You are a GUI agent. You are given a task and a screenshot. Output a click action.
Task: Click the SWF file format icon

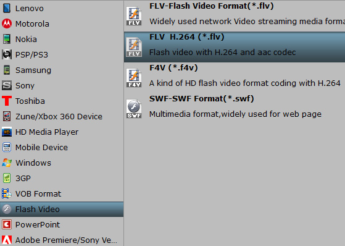(134, 109)
